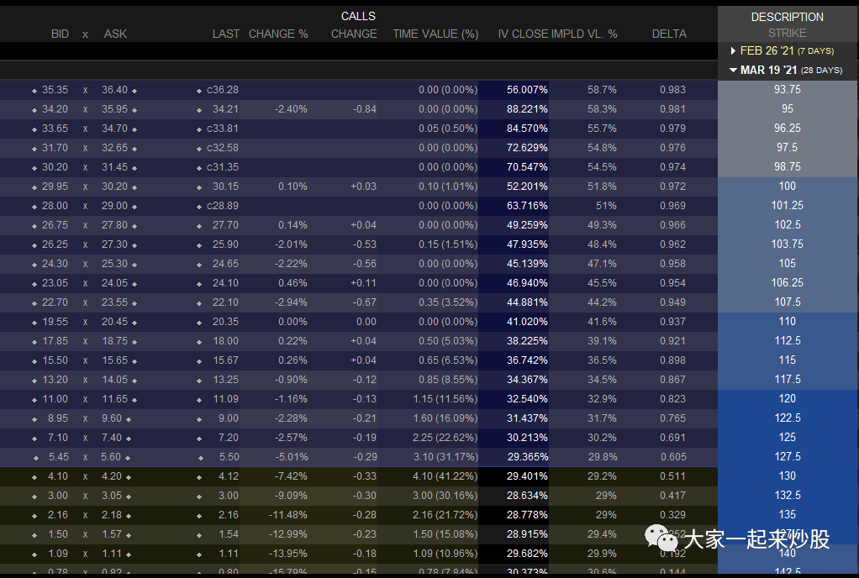This screenshot has width=859, height=578.
Task: Select IV close value 52.201%
Action: coord(527,187)
